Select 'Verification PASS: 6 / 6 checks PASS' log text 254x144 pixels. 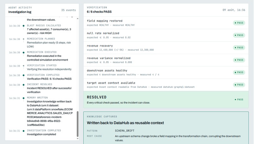(49, 79)
